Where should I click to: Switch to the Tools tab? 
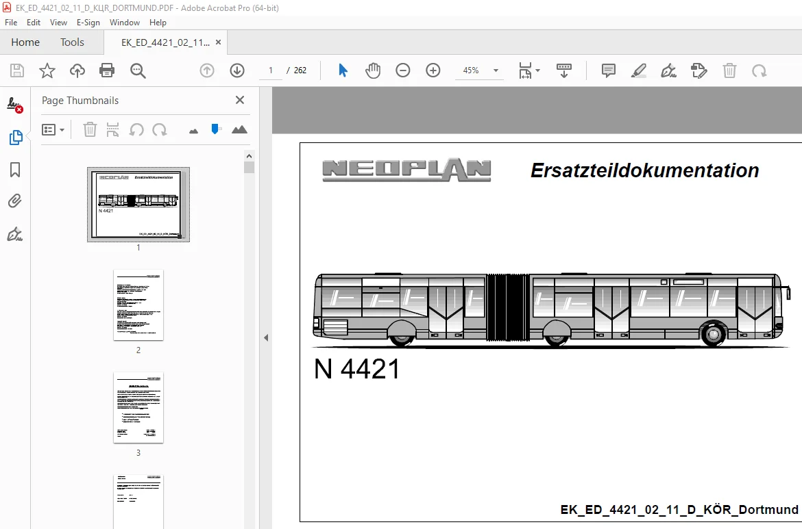coord(72,42)
